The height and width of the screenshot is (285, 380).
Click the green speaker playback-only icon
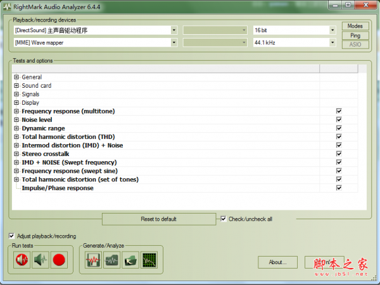point(41,260)
